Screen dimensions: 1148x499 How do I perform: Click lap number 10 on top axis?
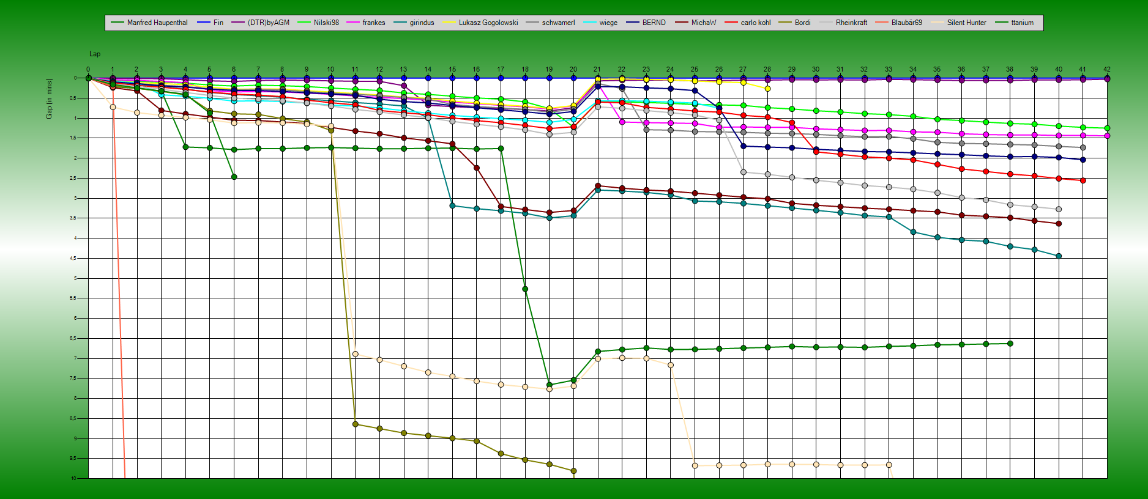[x=330, y=69]
